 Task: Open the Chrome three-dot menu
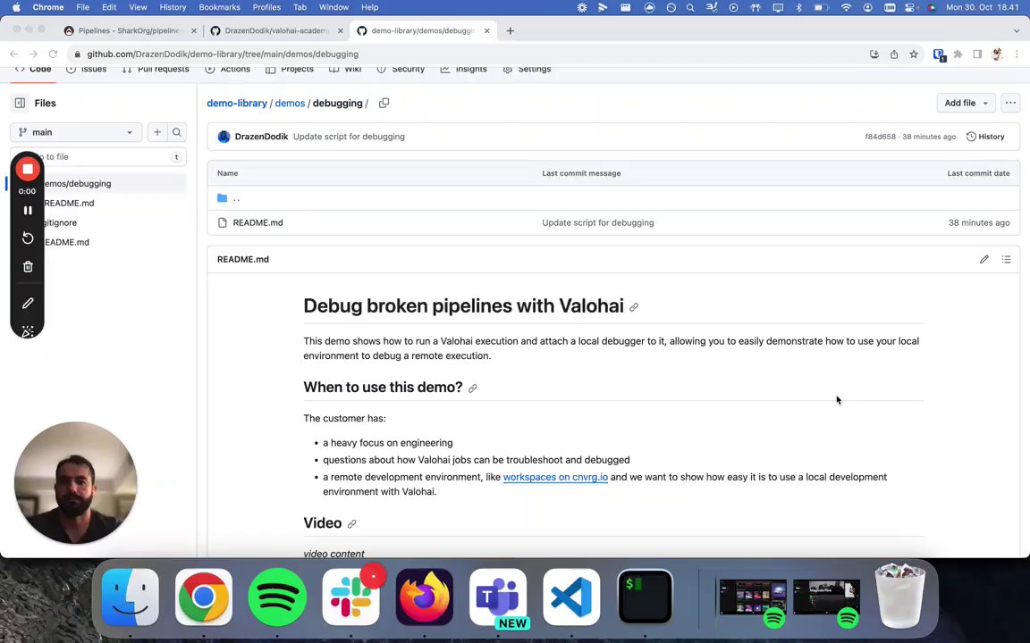pyautogui.click(x=1017, y=54)
